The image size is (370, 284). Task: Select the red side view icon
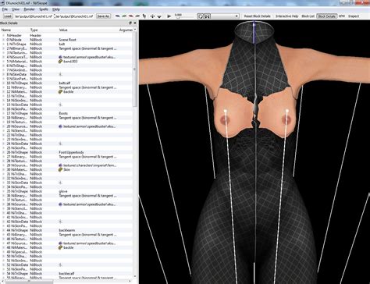[131, 16]
